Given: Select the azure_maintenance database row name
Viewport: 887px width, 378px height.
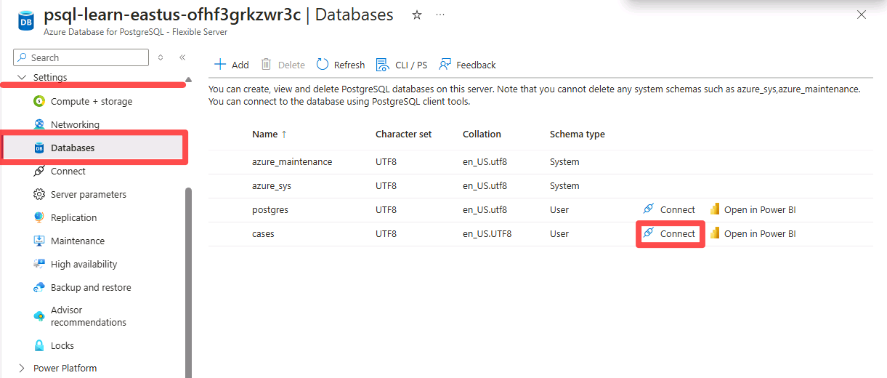Looking at the screenshot, I should pos(292,161).
